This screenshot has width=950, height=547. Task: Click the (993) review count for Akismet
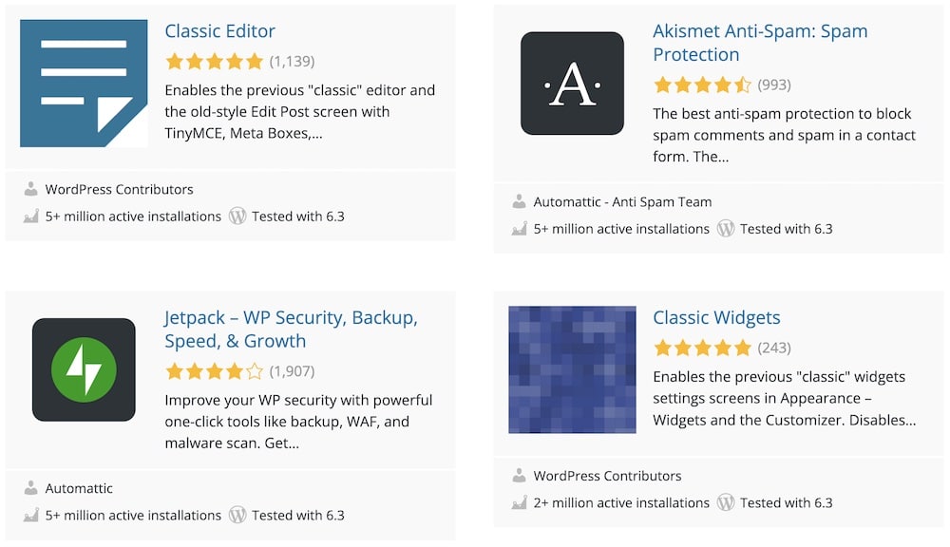point(774,85)
